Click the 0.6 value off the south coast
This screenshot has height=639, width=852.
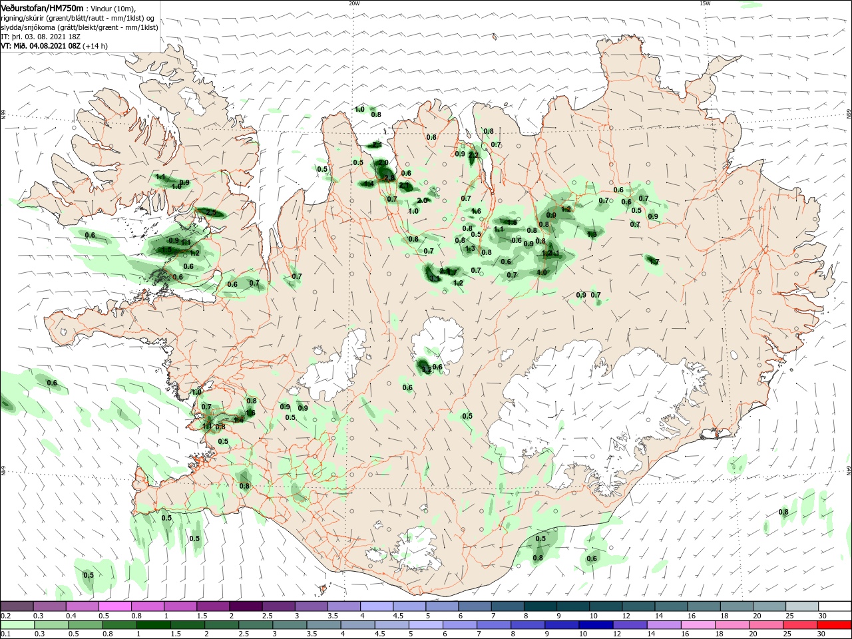[592, 558]
